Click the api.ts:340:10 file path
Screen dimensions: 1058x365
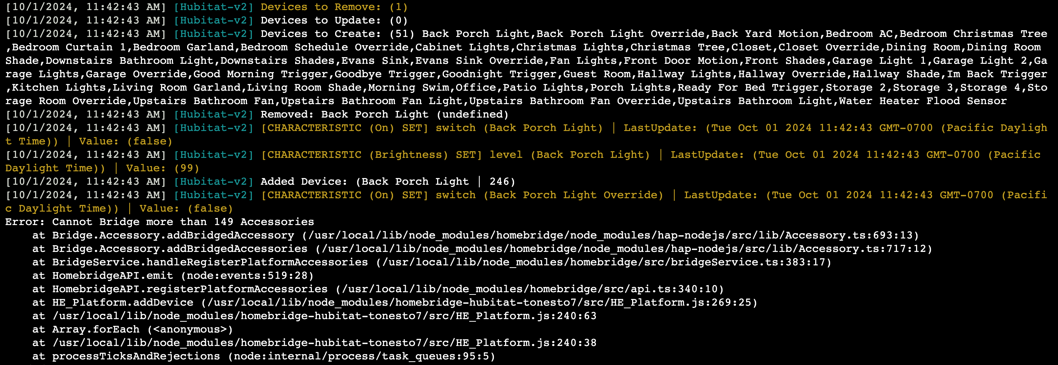click(x=529, y=289)
